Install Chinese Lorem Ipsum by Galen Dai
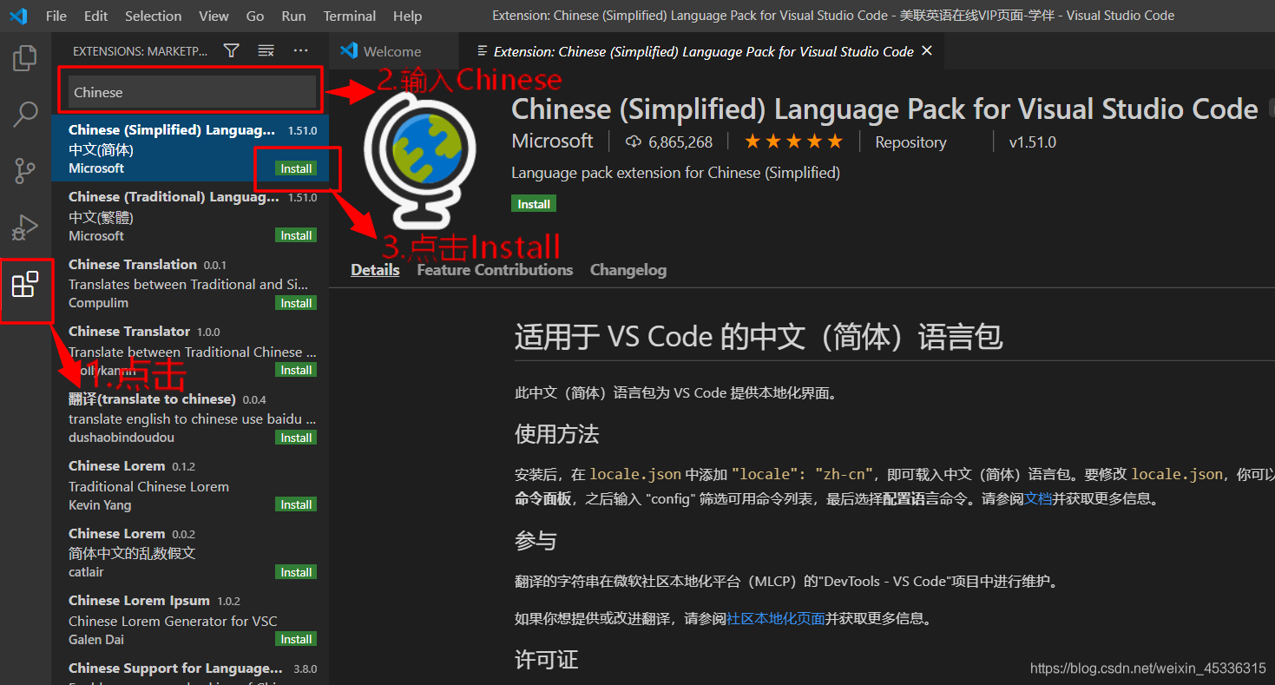Screen dimensions: 1275x685 tap(296, 639)
